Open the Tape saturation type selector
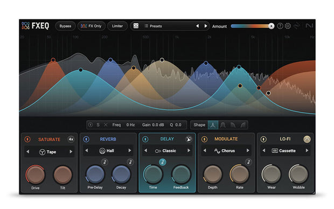Viewport: 334px width, 209px height. tap(48, 152)
